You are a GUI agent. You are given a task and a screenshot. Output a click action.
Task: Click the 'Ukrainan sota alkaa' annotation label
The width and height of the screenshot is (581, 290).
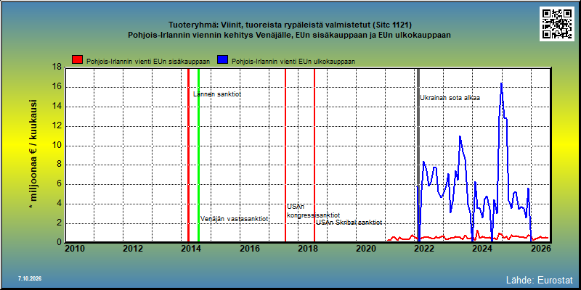coord(450,98)
